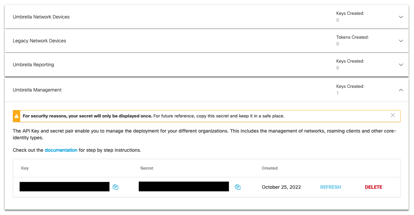Expand Umbrella Network Devices chevron
The height and width of the screenshot is (215, 414).
point(401,17)
